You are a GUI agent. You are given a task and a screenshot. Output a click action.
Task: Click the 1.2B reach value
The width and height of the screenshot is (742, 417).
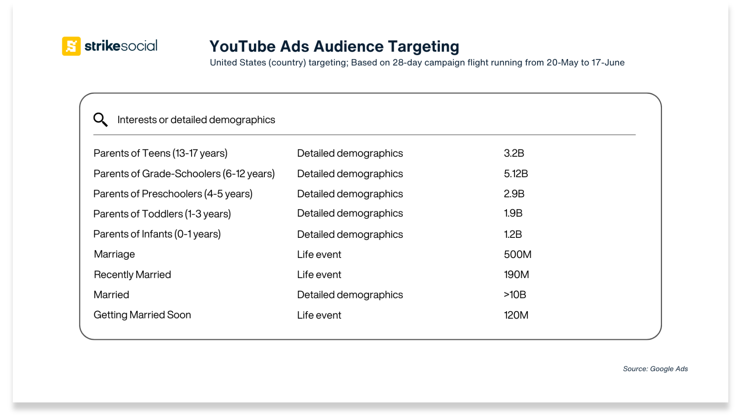click(513, 234)
